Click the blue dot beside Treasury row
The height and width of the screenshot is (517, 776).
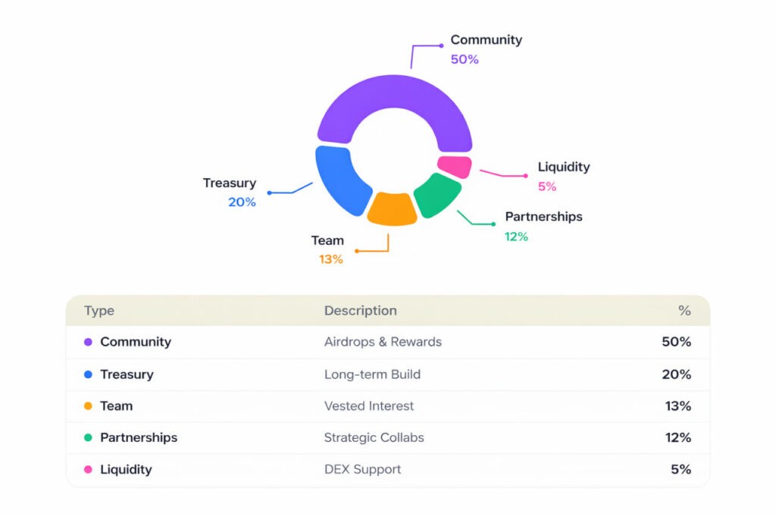(88, 374)
